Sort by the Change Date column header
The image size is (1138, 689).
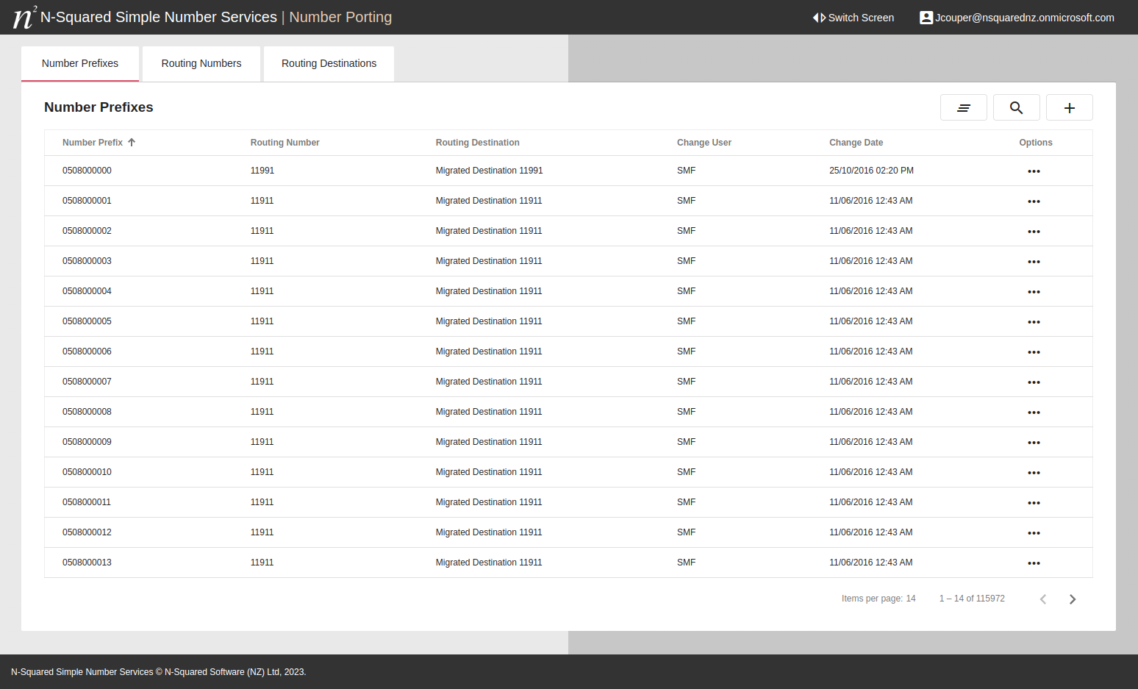click(x=856, y=143)
